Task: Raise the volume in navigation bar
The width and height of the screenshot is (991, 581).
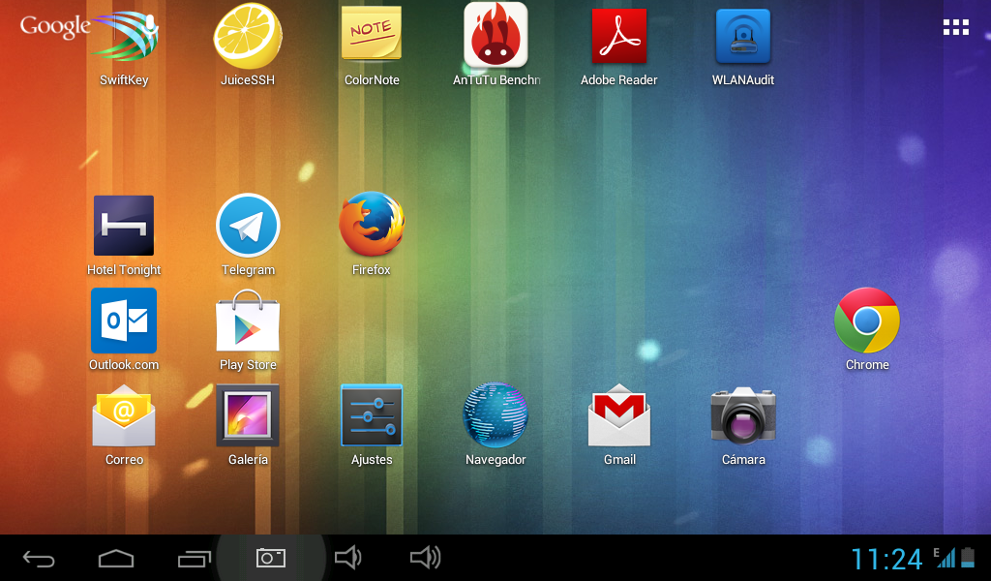Action: pos(426,558)
